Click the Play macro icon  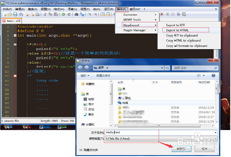point(173,14)
